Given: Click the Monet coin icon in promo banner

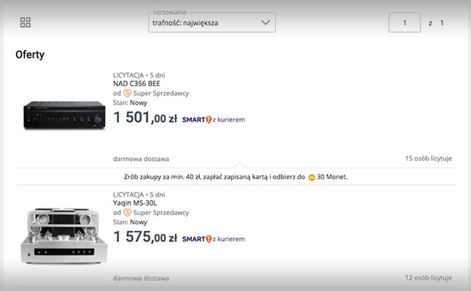Looking at the screenshot, I should click(312, 177).
